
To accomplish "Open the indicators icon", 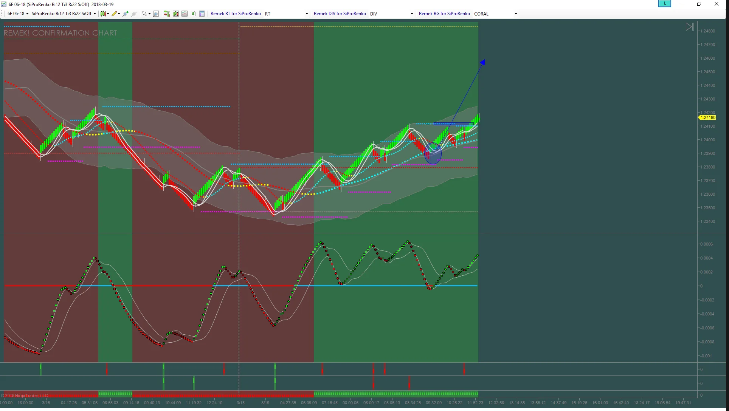I will 175,14.
